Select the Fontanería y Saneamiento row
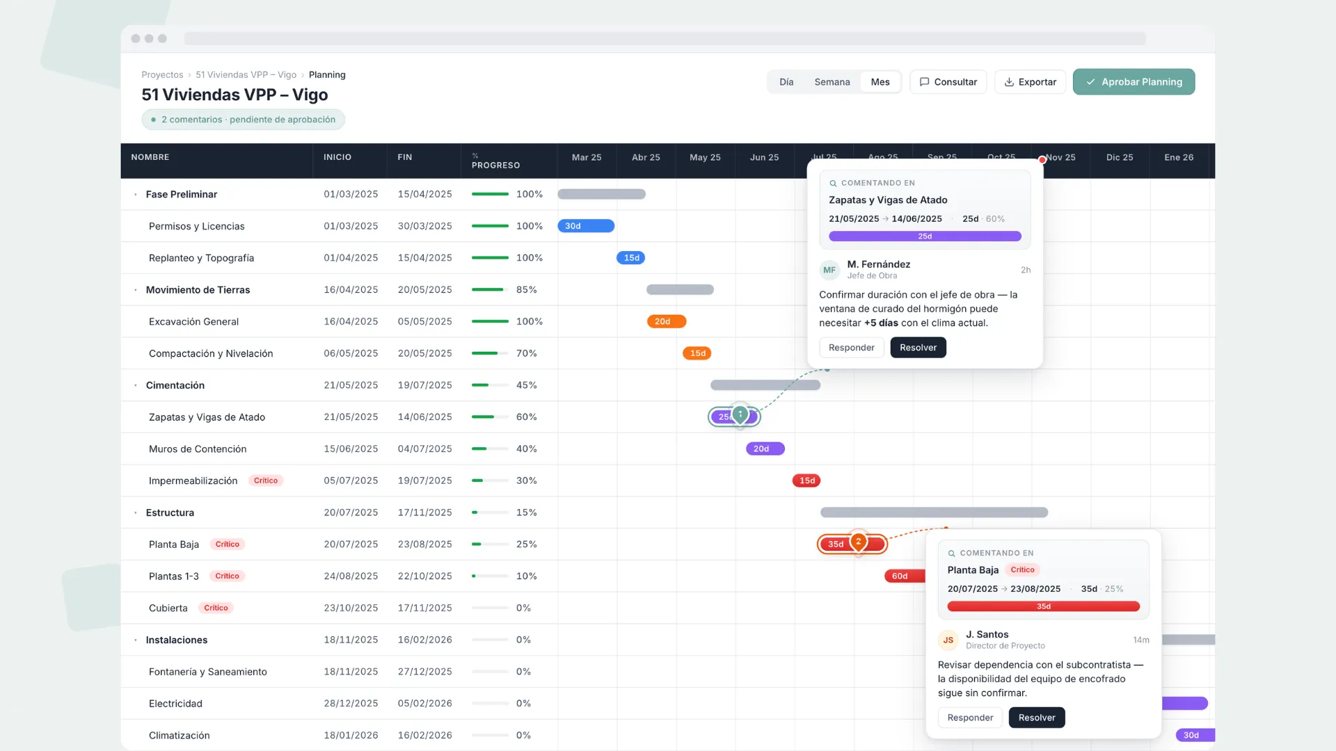This screenshot has width=1336, height=751. [668, 672]
